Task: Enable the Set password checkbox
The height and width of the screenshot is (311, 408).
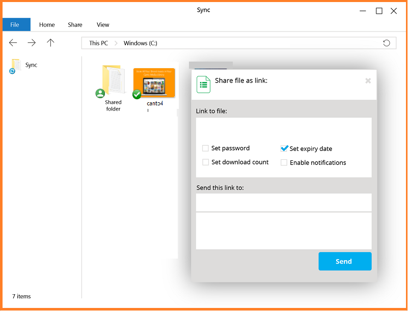Action: click(x=205, y=148)
